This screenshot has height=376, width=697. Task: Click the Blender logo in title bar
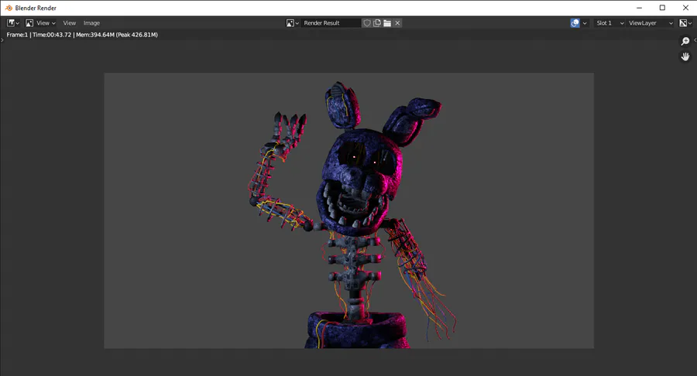[x=9, y=8]
